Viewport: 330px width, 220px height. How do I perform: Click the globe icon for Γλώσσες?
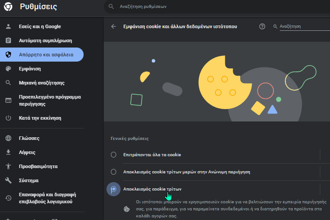click(x=8, y=138)
